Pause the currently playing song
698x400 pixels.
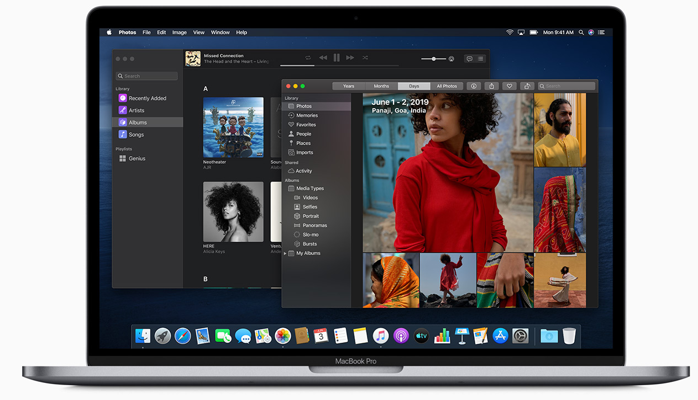tap(337, 57)
